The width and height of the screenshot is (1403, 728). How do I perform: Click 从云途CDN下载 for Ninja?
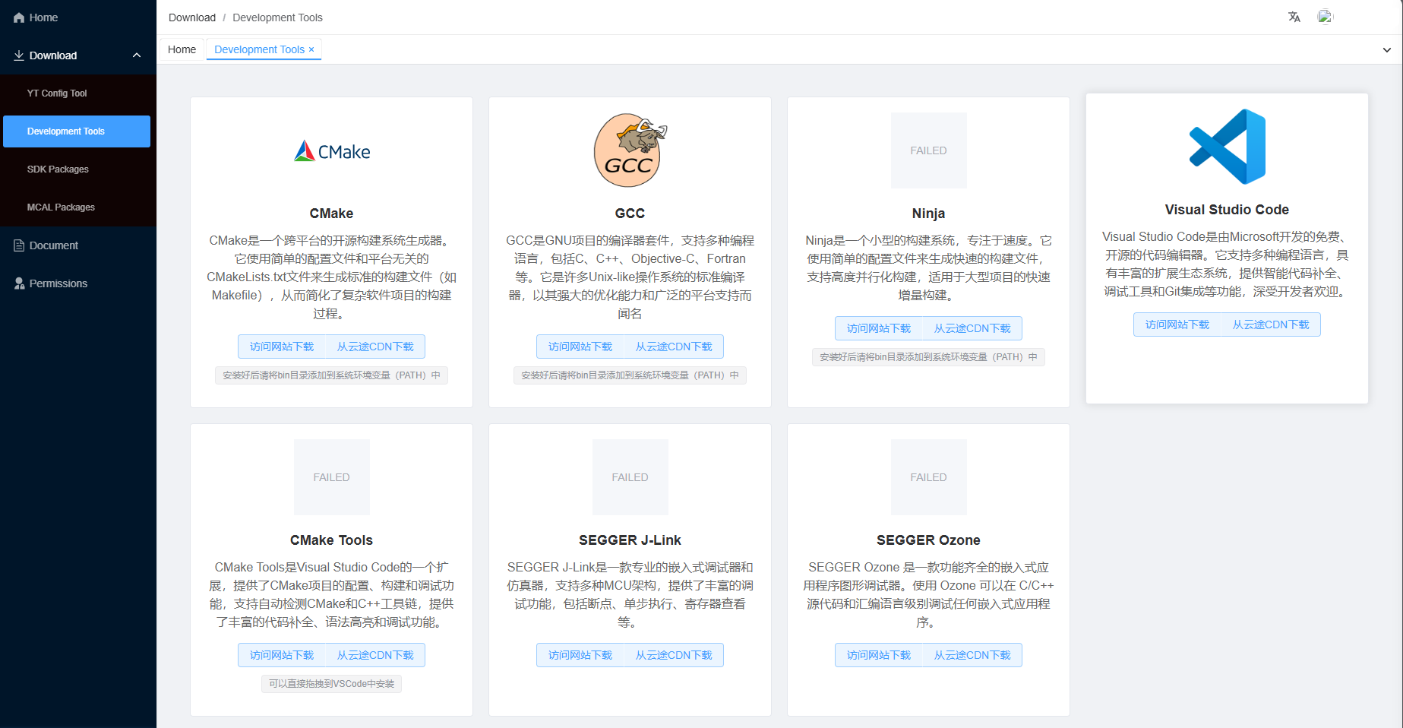(972, 328)
